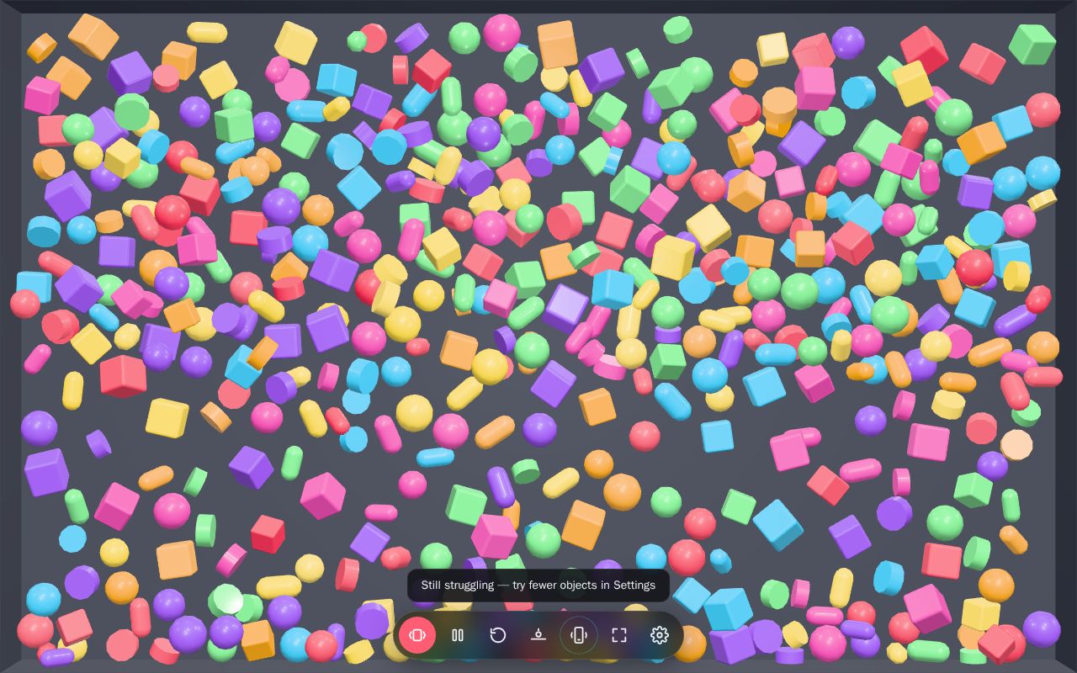The image size is (1077, 673).
Task: Click the 'Still struggling' notification message
Action: [538, 586]
